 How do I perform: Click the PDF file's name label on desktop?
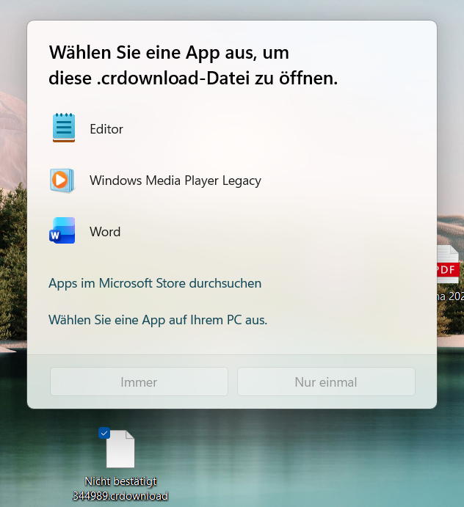click(x=449, y=296)
